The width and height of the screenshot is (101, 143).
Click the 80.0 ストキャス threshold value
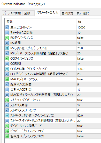click(80, 116)
